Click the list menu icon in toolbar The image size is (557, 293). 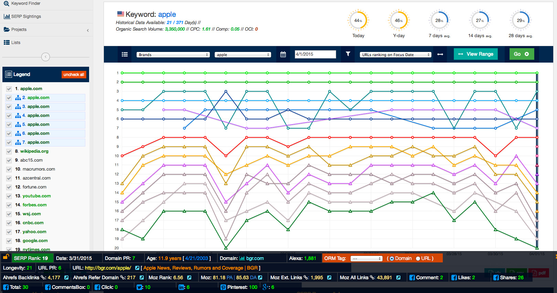click(125, 54)
